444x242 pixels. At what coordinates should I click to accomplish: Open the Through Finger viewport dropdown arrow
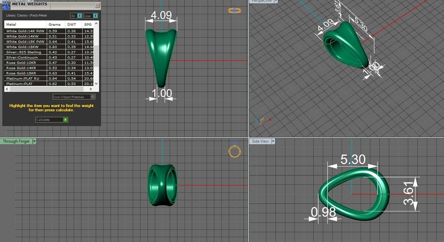(x=34, y=141)
